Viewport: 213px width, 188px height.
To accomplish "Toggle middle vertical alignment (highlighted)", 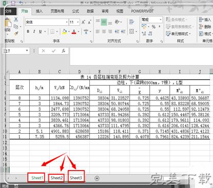I will [104, 22].
